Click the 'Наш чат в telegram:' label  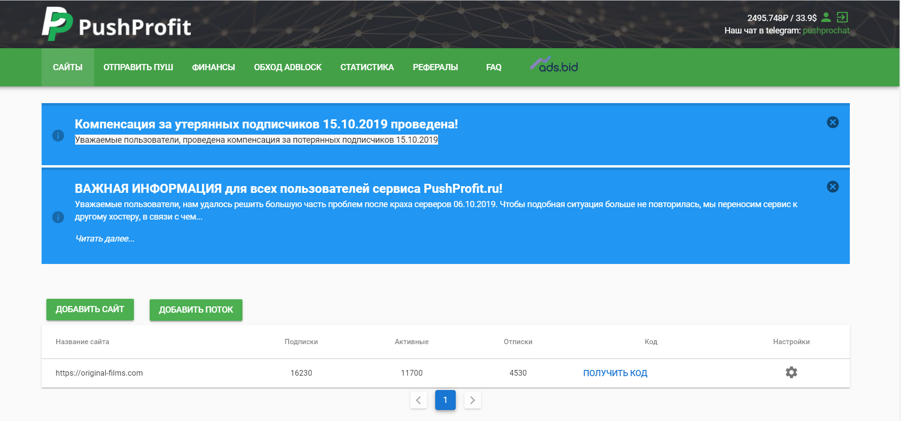762,31
